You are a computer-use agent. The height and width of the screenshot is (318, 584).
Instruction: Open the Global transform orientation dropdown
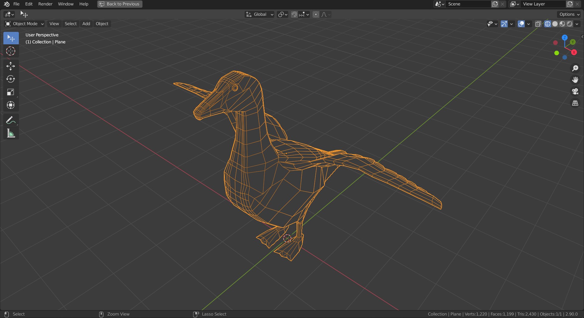(x=259, y=14)
